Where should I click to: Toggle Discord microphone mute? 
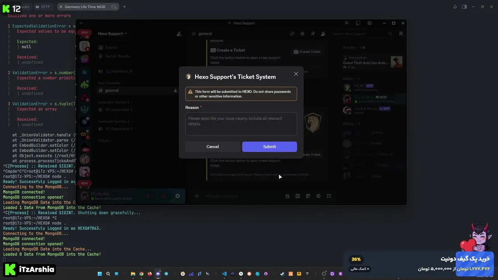[x=148, y=196]
